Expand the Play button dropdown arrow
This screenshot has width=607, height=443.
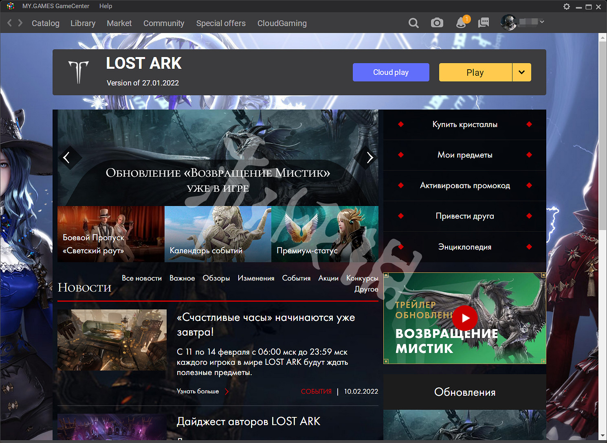coord(522,72)
